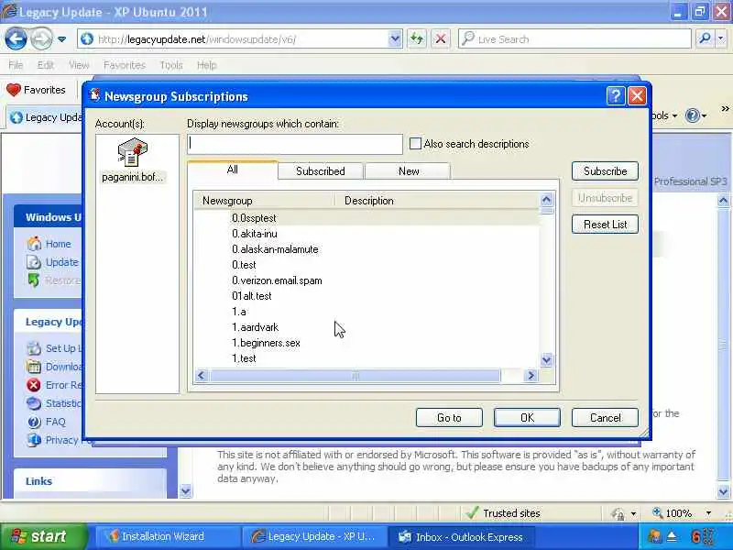The image size is (733, 550).
Task: Open the recent pages dropdown arrow
Action: click(61, 39)
